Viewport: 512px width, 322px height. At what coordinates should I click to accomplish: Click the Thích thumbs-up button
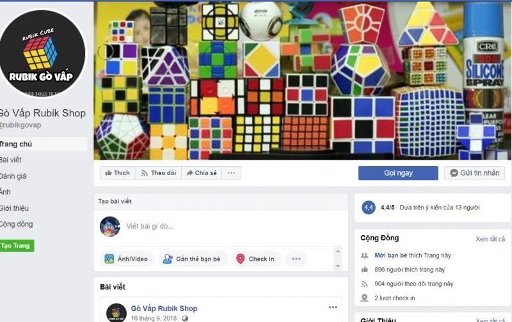tap(118, 173)
